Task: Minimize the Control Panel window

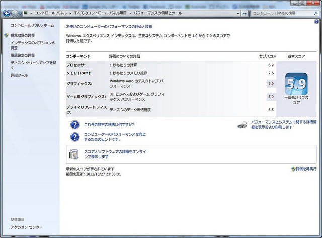Action: coord(295,3)
